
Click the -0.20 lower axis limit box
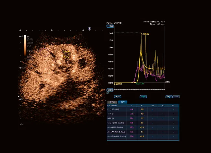point(110,90)
